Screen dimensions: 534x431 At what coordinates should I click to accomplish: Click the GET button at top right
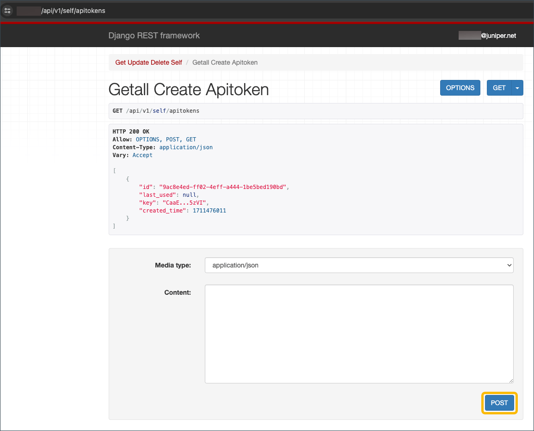coord(500,88)
